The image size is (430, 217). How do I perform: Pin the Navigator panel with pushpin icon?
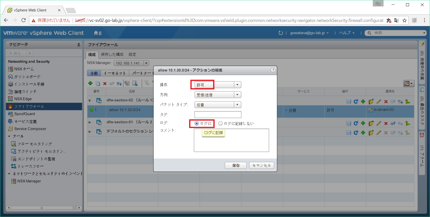(79, 45)
